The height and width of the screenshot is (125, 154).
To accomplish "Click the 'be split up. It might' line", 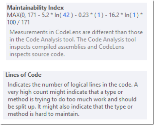I will (70, 107).
